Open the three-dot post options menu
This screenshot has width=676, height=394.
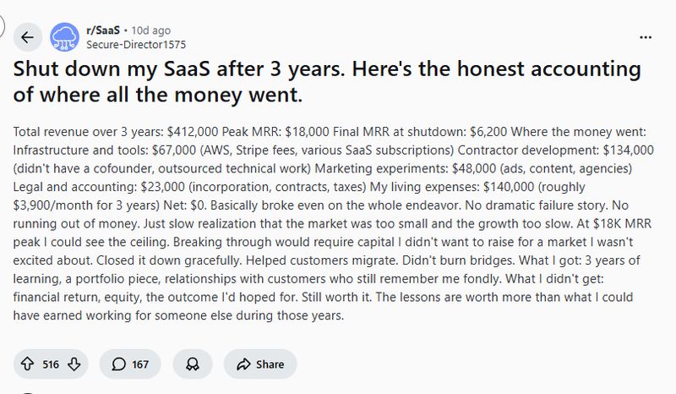pyautogui.click(x=646, y=37)
